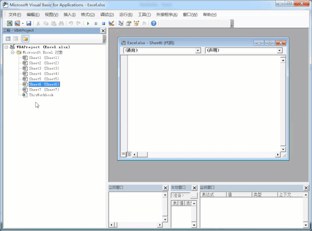Open the 文件(F) menu
The image size is (312, 231).
click(x=15, y=15)
